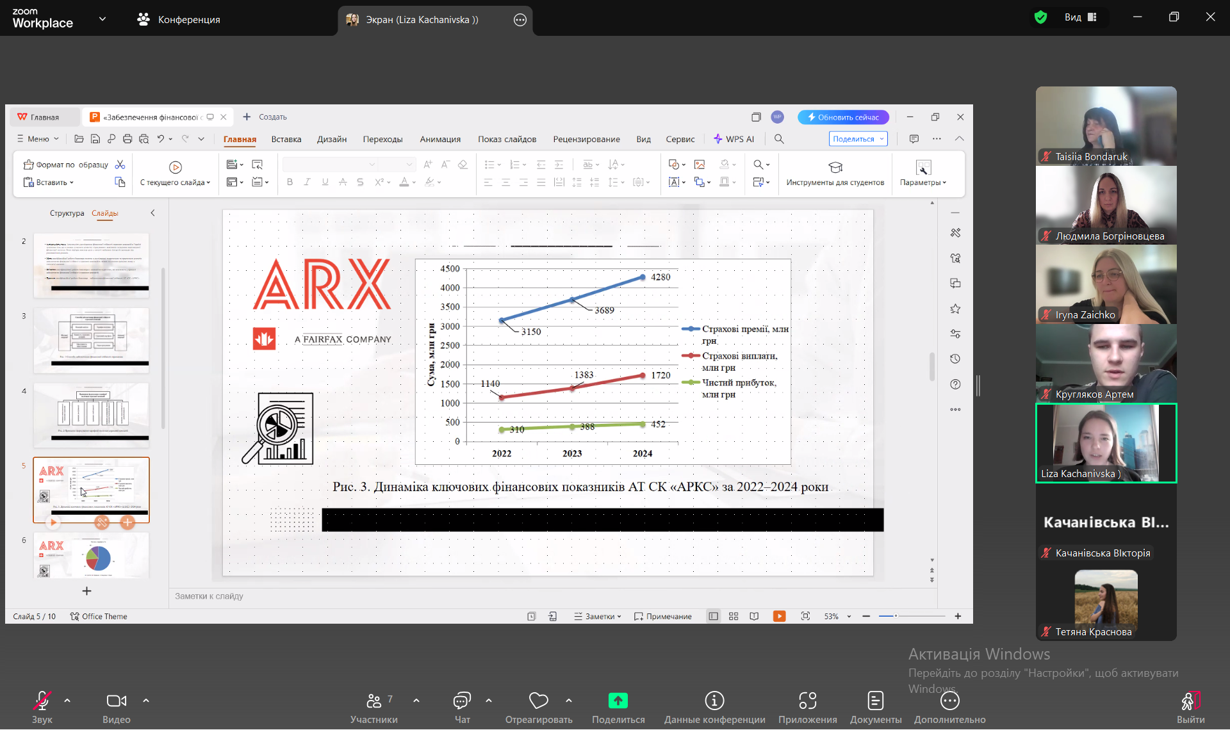Expand audio options arrow next to Звук
Image resolution: width=1230 pixels, height=730 pixels.
pos(67,701)
